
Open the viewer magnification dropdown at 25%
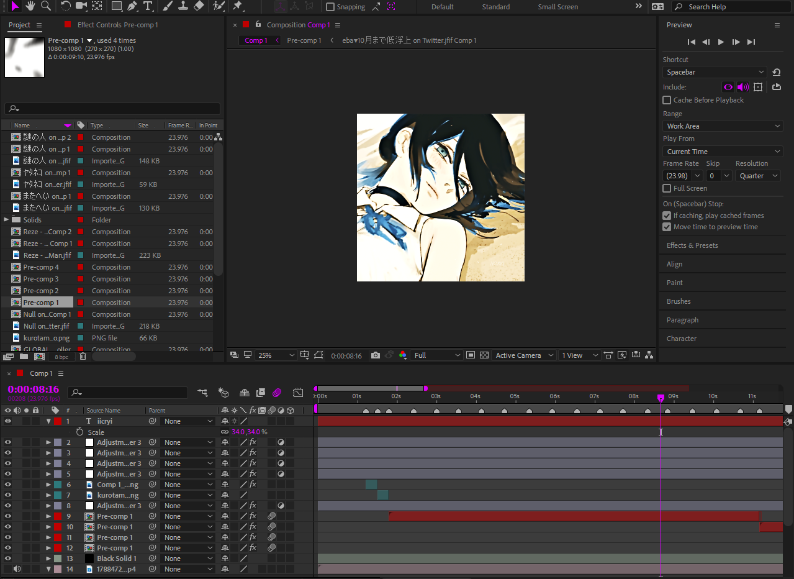[x=276, y=355]
